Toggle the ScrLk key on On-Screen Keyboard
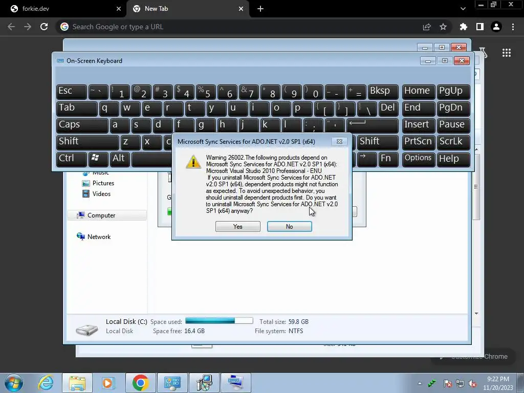The width and height of the screenshot is (524, 393). (453, 142)
